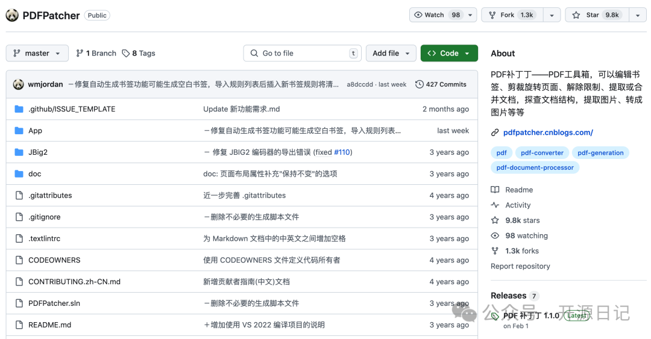Viewport: 651px width, 339px height.
Task: Click the folder icon for doc
Action: [19, 174]
